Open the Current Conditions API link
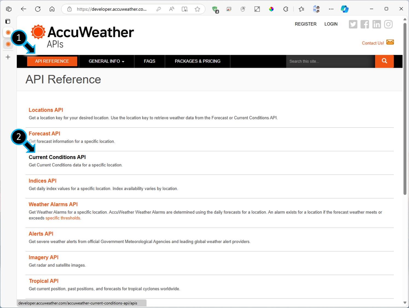 click(x=57, y=157)
